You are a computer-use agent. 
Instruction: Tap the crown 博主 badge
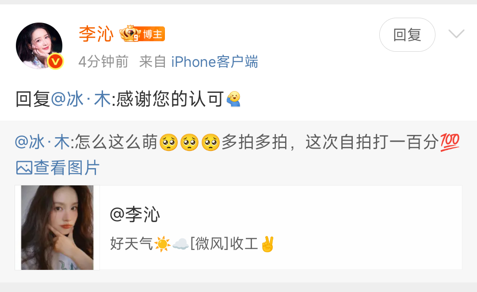[142, 34]
